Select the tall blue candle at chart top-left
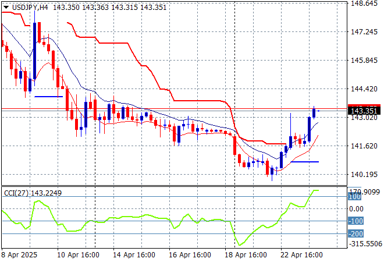384x262 pixels. click(34, 51)
